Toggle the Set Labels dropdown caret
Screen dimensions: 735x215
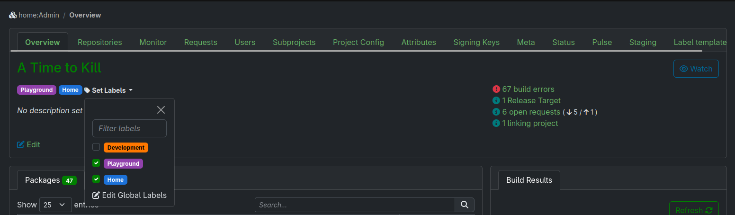(x=131, y=90)
